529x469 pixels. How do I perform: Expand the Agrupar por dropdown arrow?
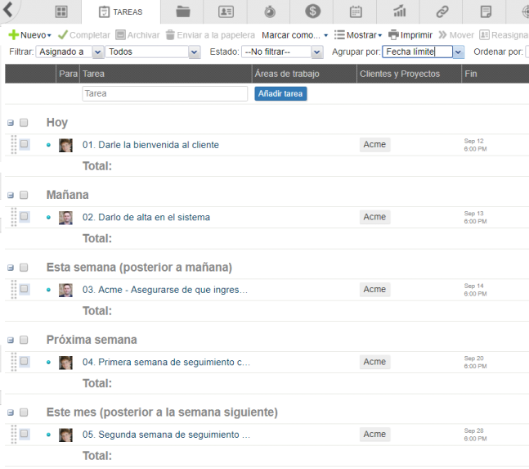coord(458,52)
